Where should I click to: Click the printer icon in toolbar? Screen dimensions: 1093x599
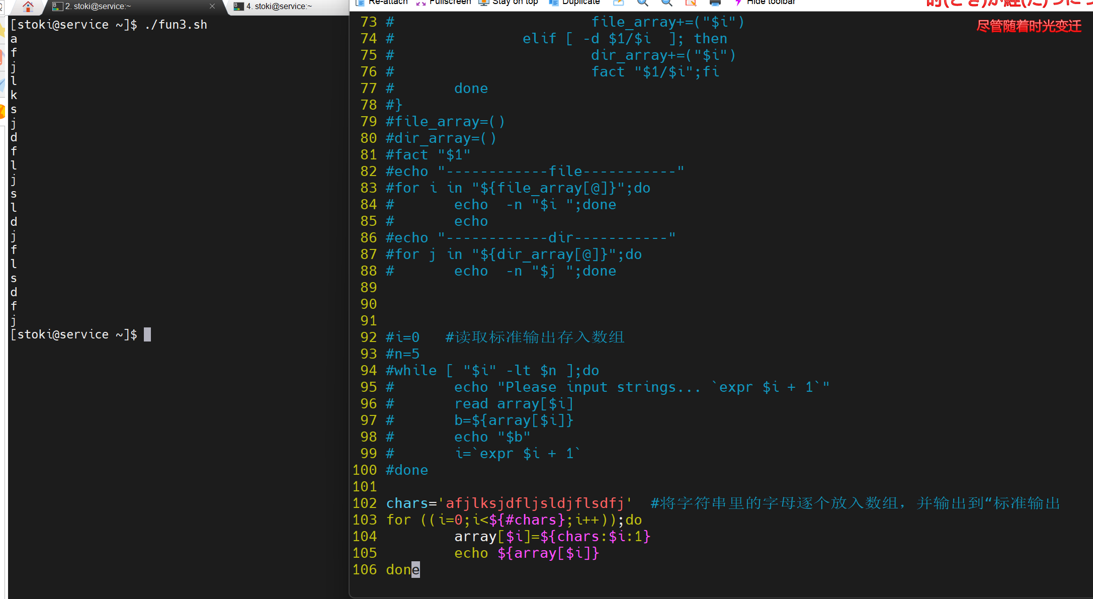pyautogui.click(x=715, y=3)
